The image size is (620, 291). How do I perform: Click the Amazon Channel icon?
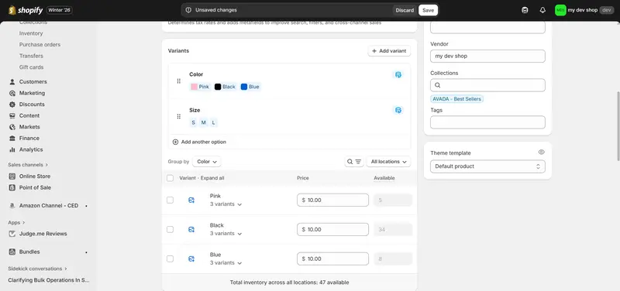click(x=12, y=206)
